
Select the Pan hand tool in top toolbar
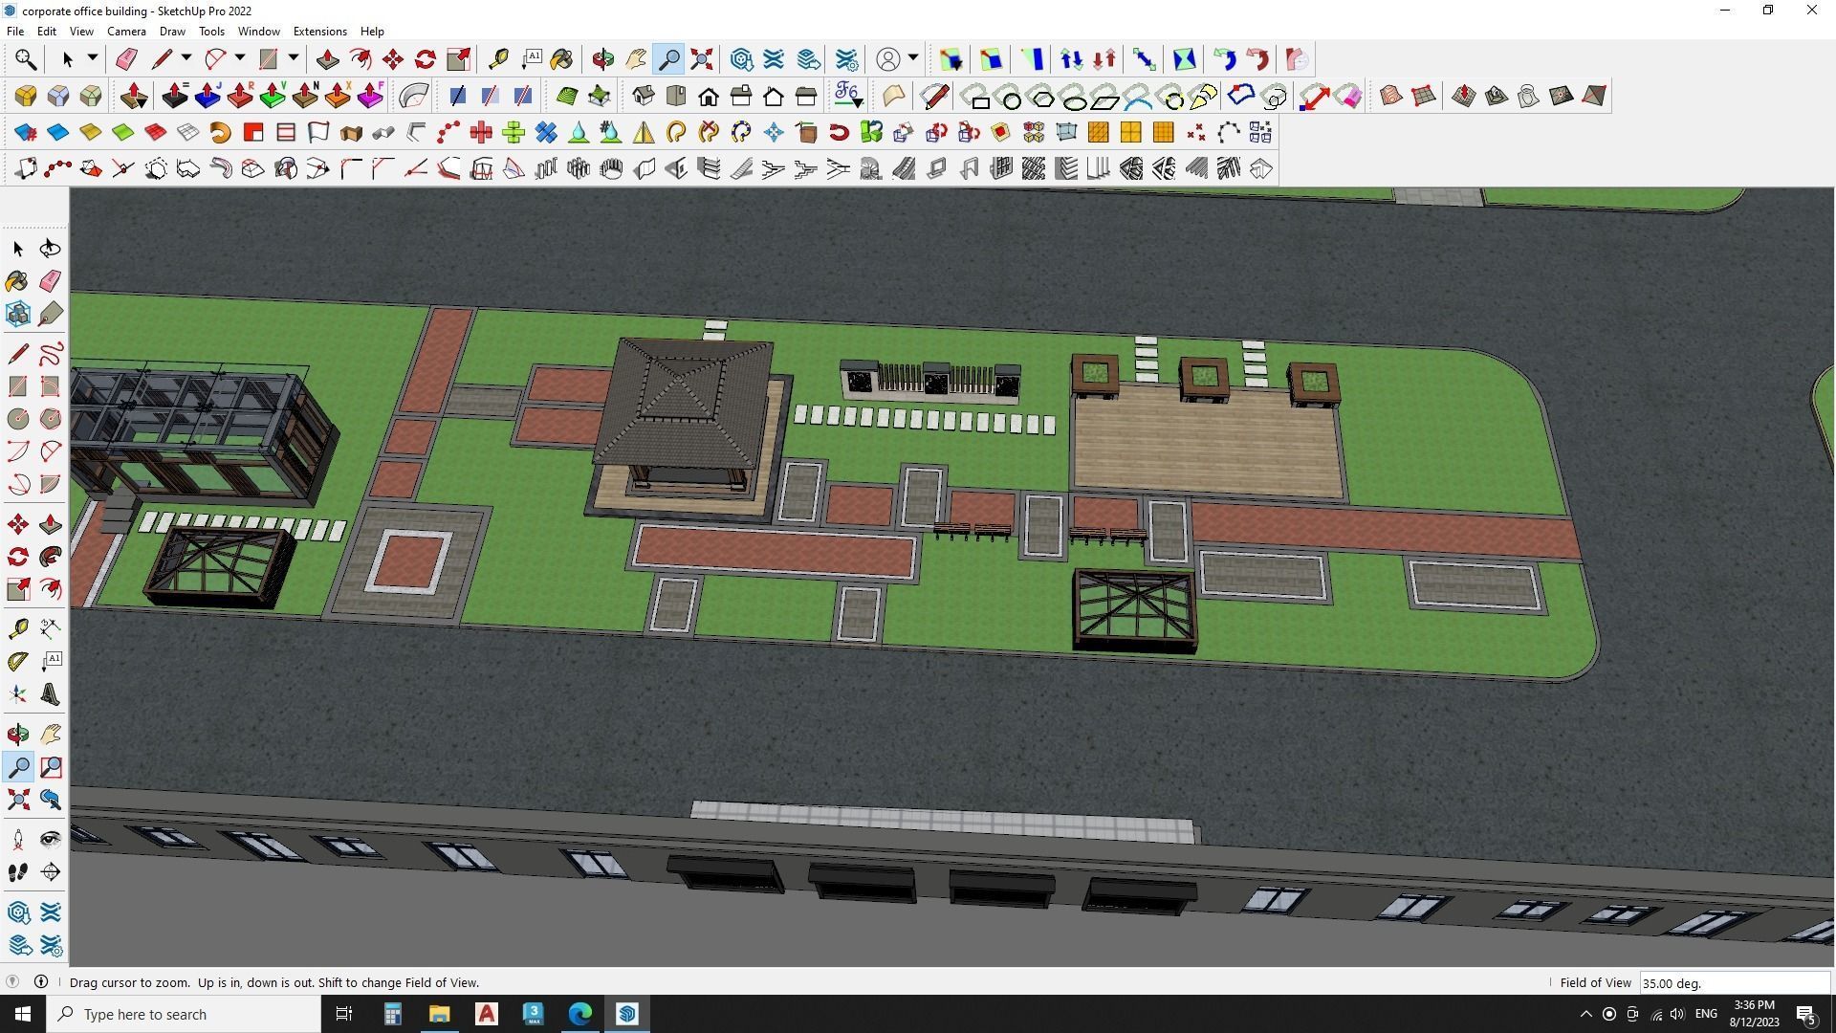click(x=636, y=59)
